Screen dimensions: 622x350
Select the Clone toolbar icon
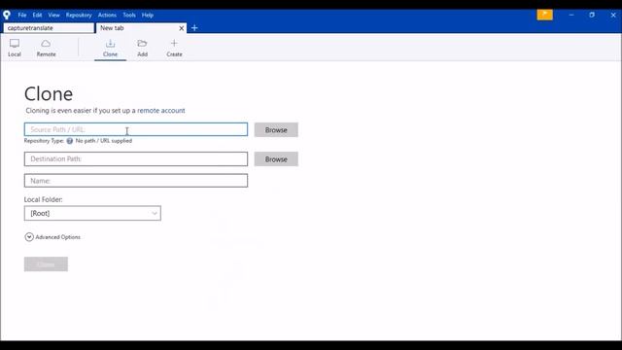point(110,48)
